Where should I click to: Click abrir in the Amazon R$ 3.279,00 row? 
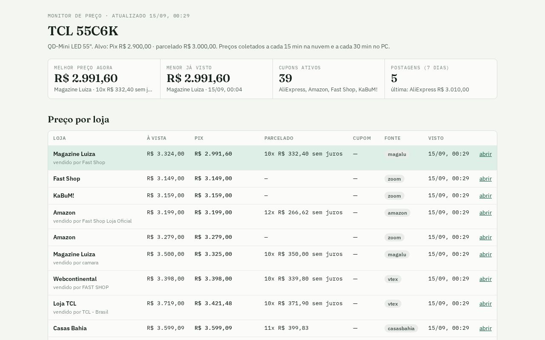(485, 237)
